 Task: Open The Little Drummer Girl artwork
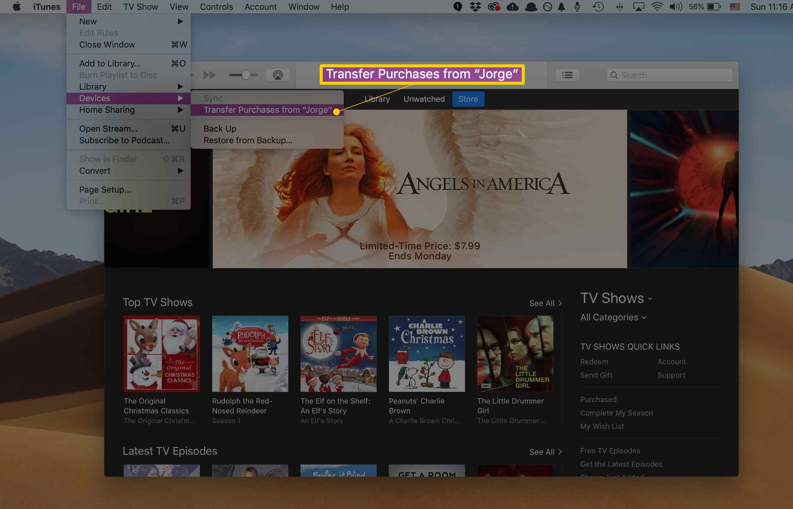(x=515, y=354)
